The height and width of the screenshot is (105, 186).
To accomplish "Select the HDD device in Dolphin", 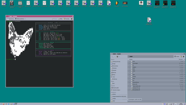I will (113, 101).
